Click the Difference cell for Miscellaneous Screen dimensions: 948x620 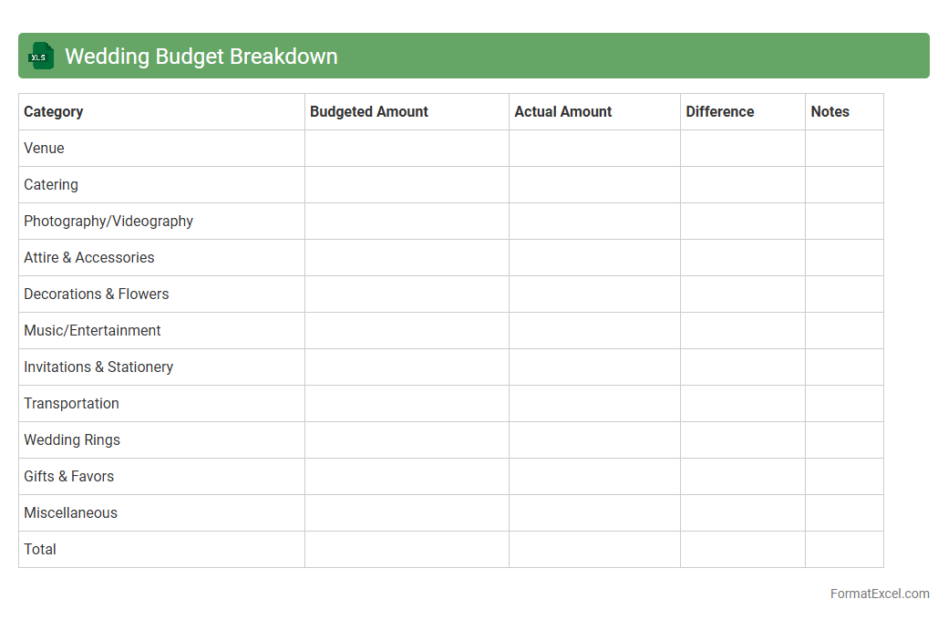tap(742, 513)
